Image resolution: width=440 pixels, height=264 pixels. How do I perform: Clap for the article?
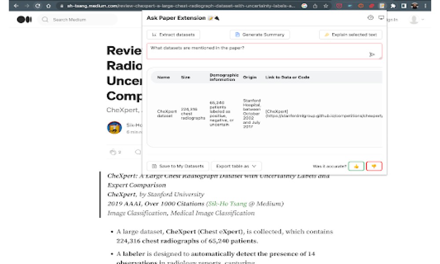pos(113,152)
